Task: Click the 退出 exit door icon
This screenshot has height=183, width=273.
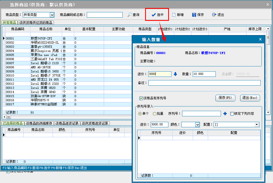Action: click(x=214, y=15)
